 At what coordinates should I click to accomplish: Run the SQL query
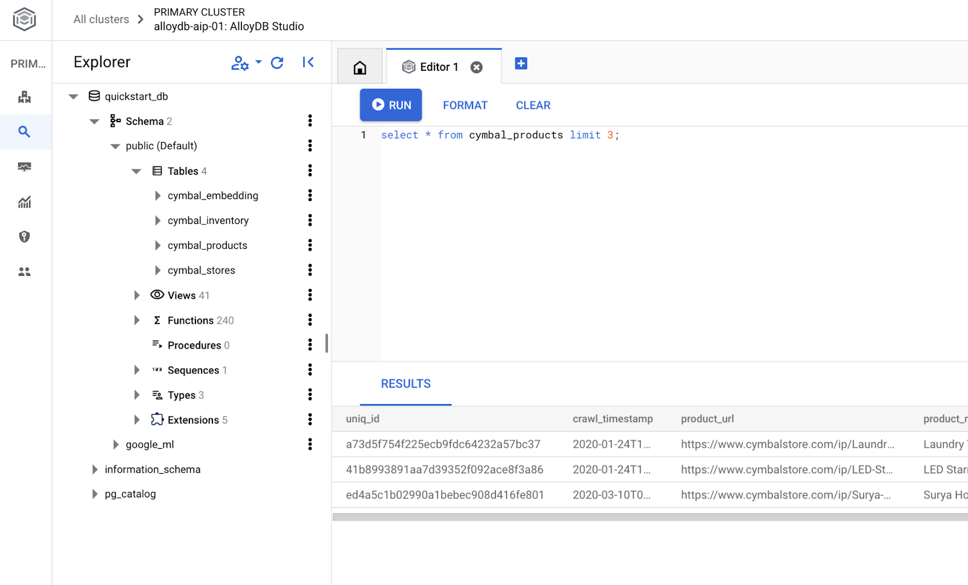pyautogui.click(x=391, y=105)
